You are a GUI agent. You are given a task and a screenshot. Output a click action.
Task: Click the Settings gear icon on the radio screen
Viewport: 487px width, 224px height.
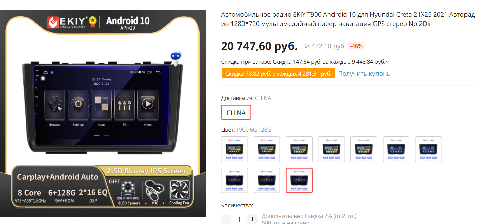78,104
